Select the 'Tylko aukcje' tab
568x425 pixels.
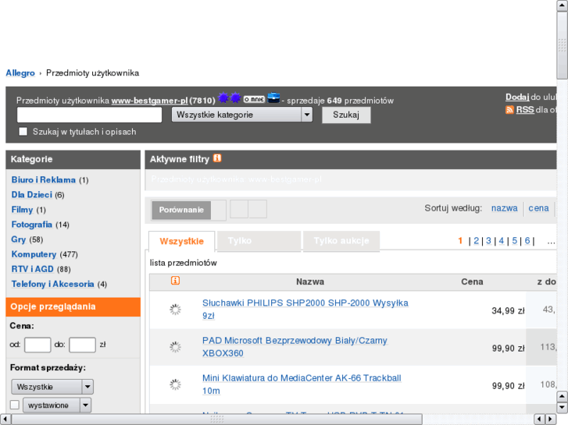pos(341,241)
